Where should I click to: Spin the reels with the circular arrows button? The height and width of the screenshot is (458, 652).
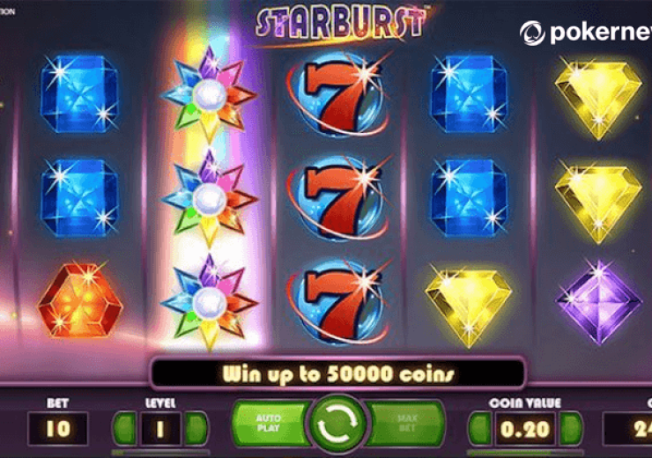click(x=338, y=424)
